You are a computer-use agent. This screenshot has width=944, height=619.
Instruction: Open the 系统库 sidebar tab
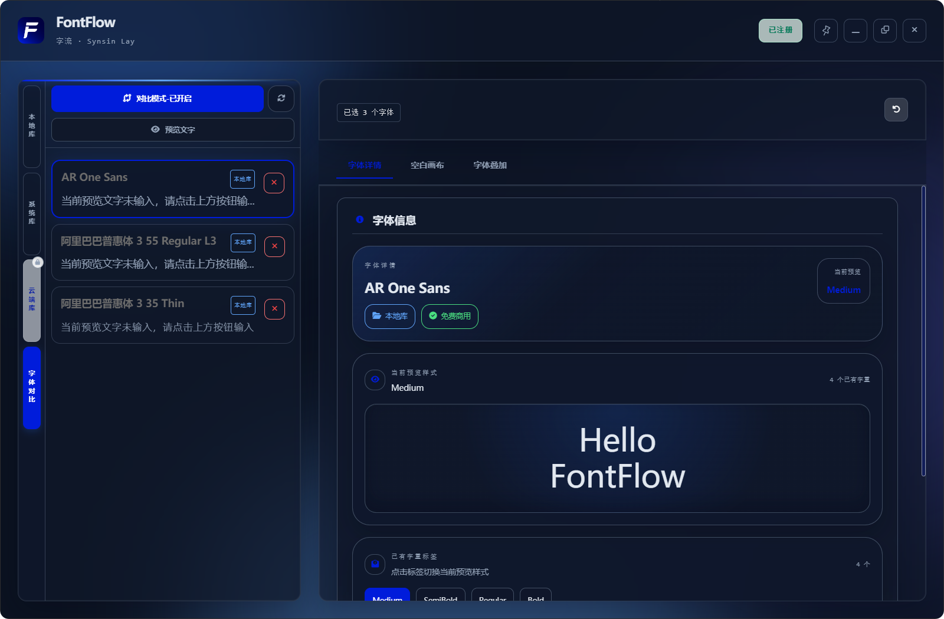[32, 213]
